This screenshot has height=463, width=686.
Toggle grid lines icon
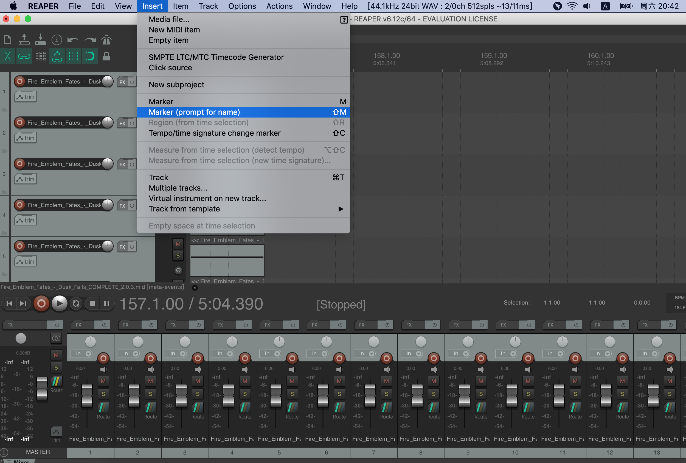coord(73,56)
